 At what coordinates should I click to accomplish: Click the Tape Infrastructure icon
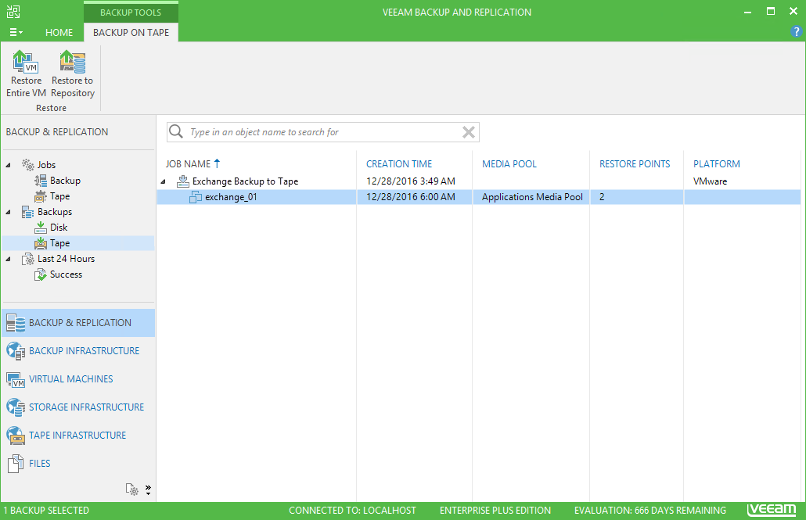tap(16, 436)
